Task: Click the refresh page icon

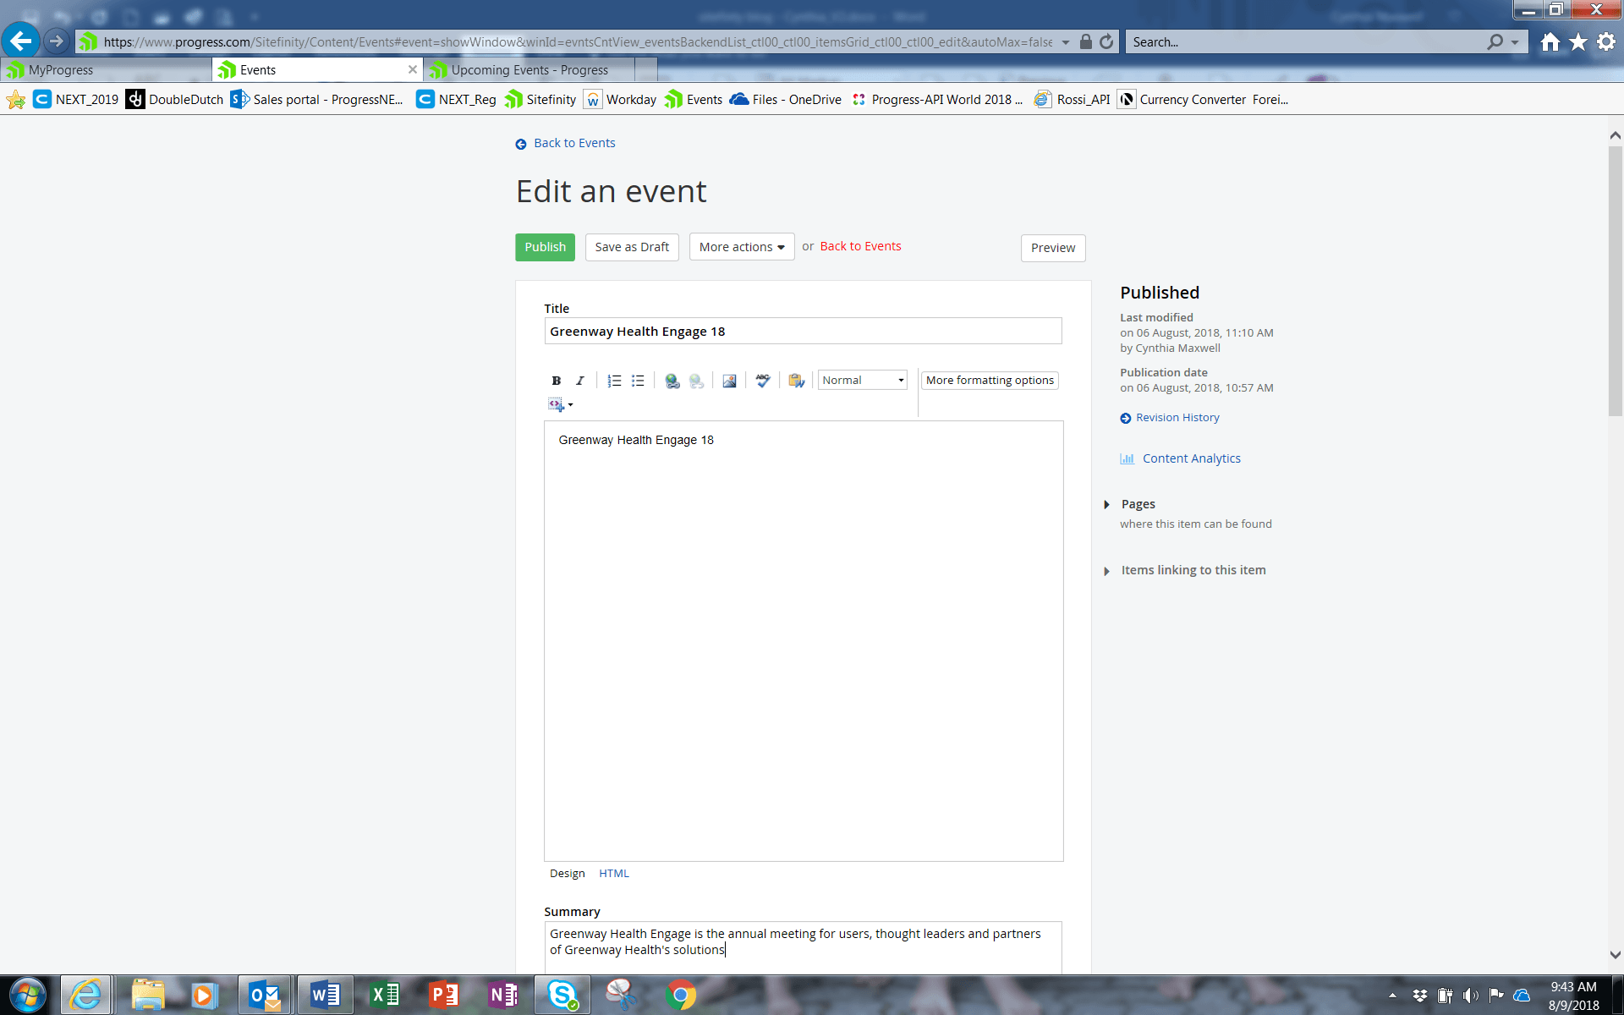Action: pos(1106,41)
